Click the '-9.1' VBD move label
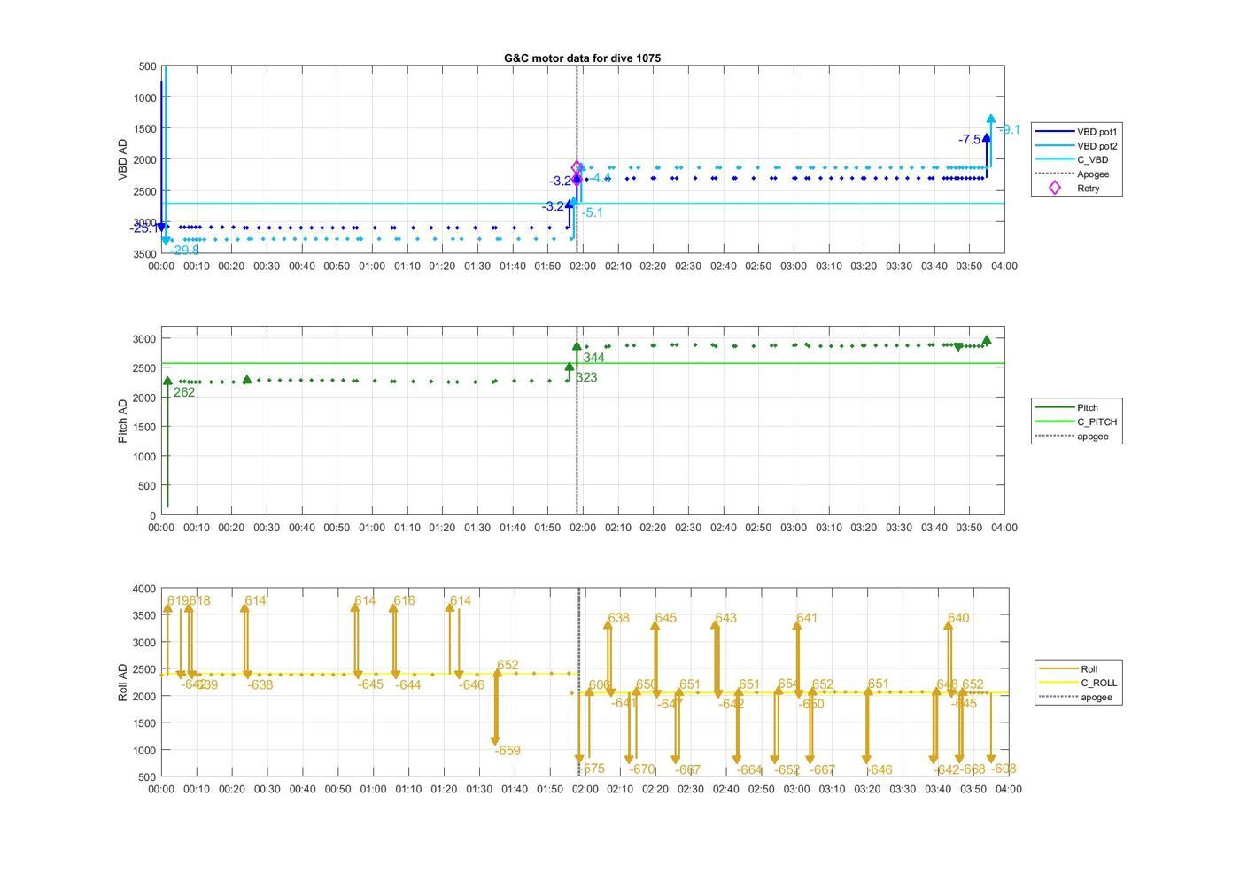The height and width of the screenshot is (873, 1240). (x=1009, y=130)
